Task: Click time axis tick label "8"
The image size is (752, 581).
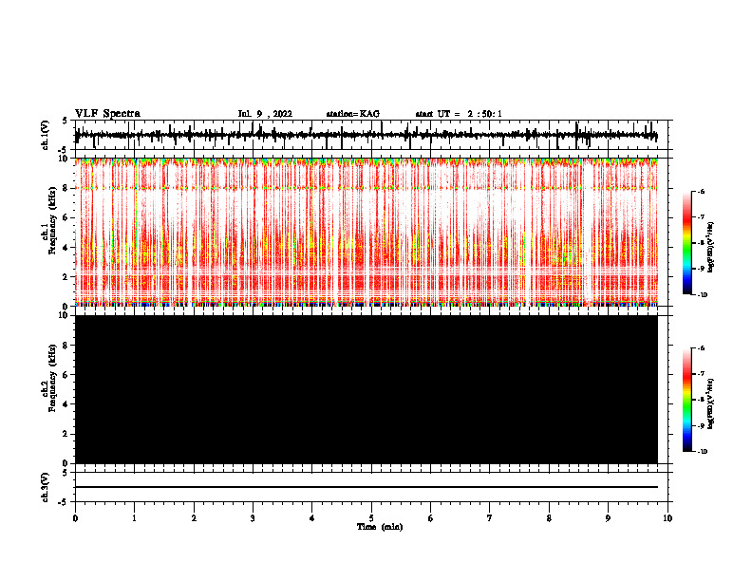Action: [549, 518]
